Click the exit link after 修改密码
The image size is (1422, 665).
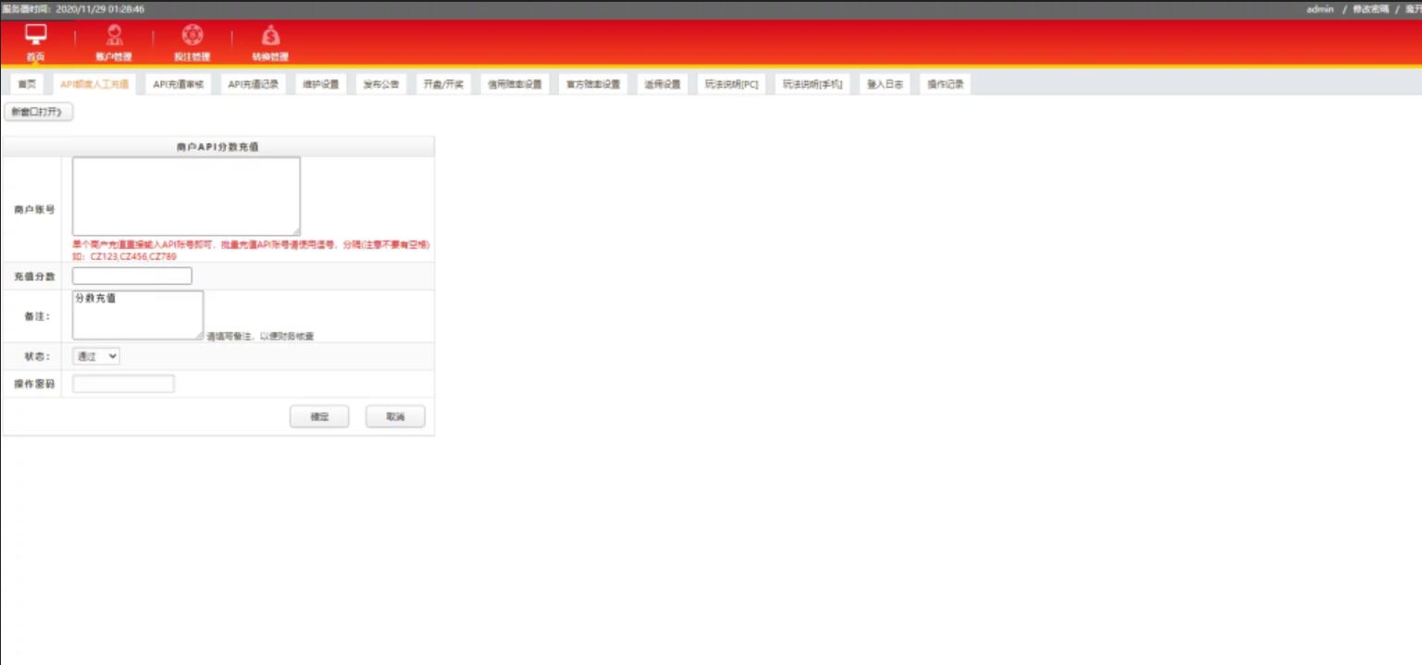tap(1413, 9)
